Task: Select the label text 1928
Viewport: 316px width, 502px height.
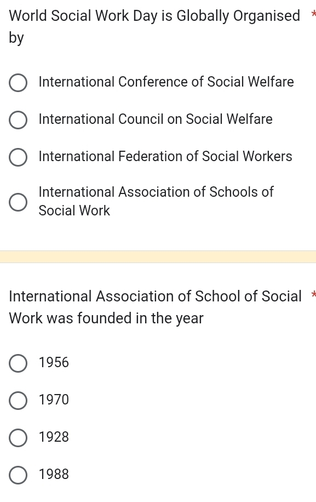Action: point(54,437)
